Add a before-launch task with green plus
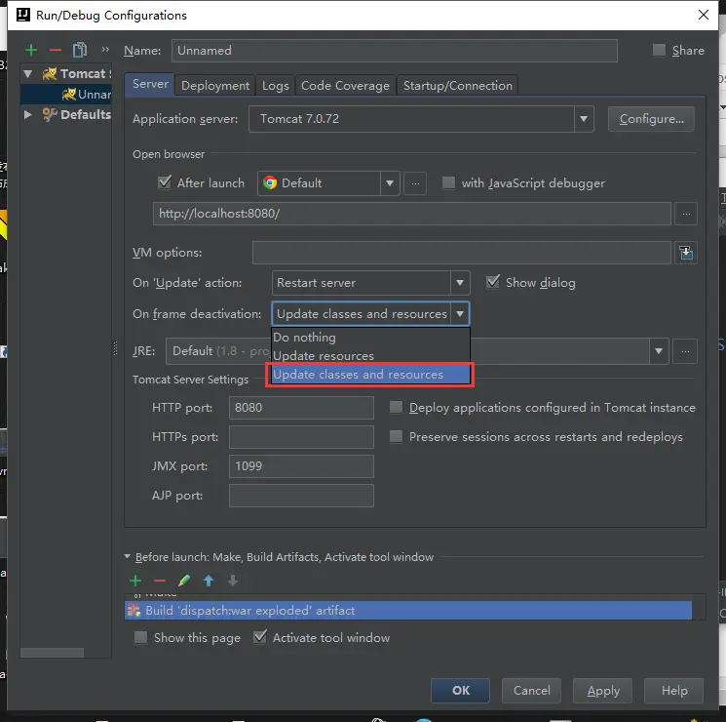 [x=135, y=581]
